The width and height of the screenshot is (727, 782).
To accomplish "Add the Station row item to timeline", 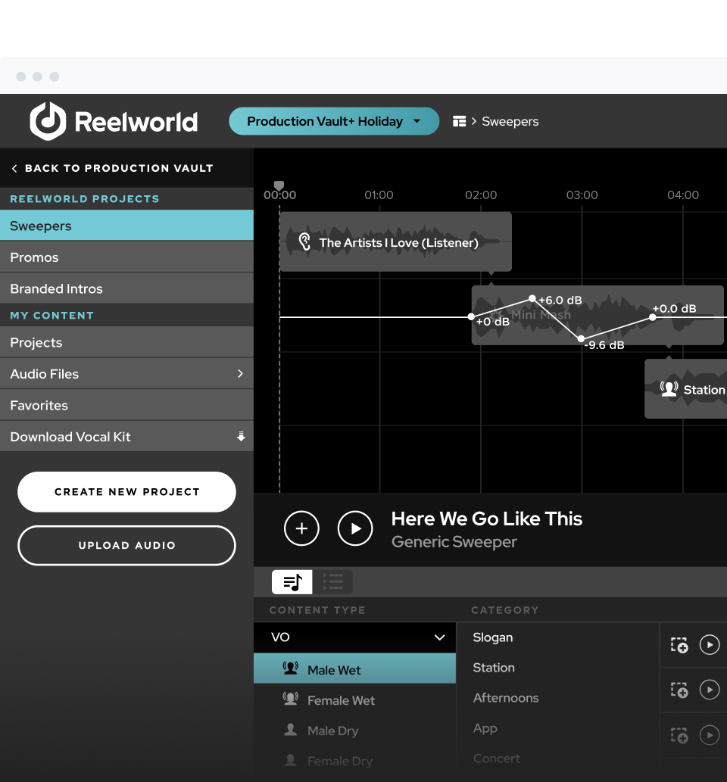I will point(679,690).
